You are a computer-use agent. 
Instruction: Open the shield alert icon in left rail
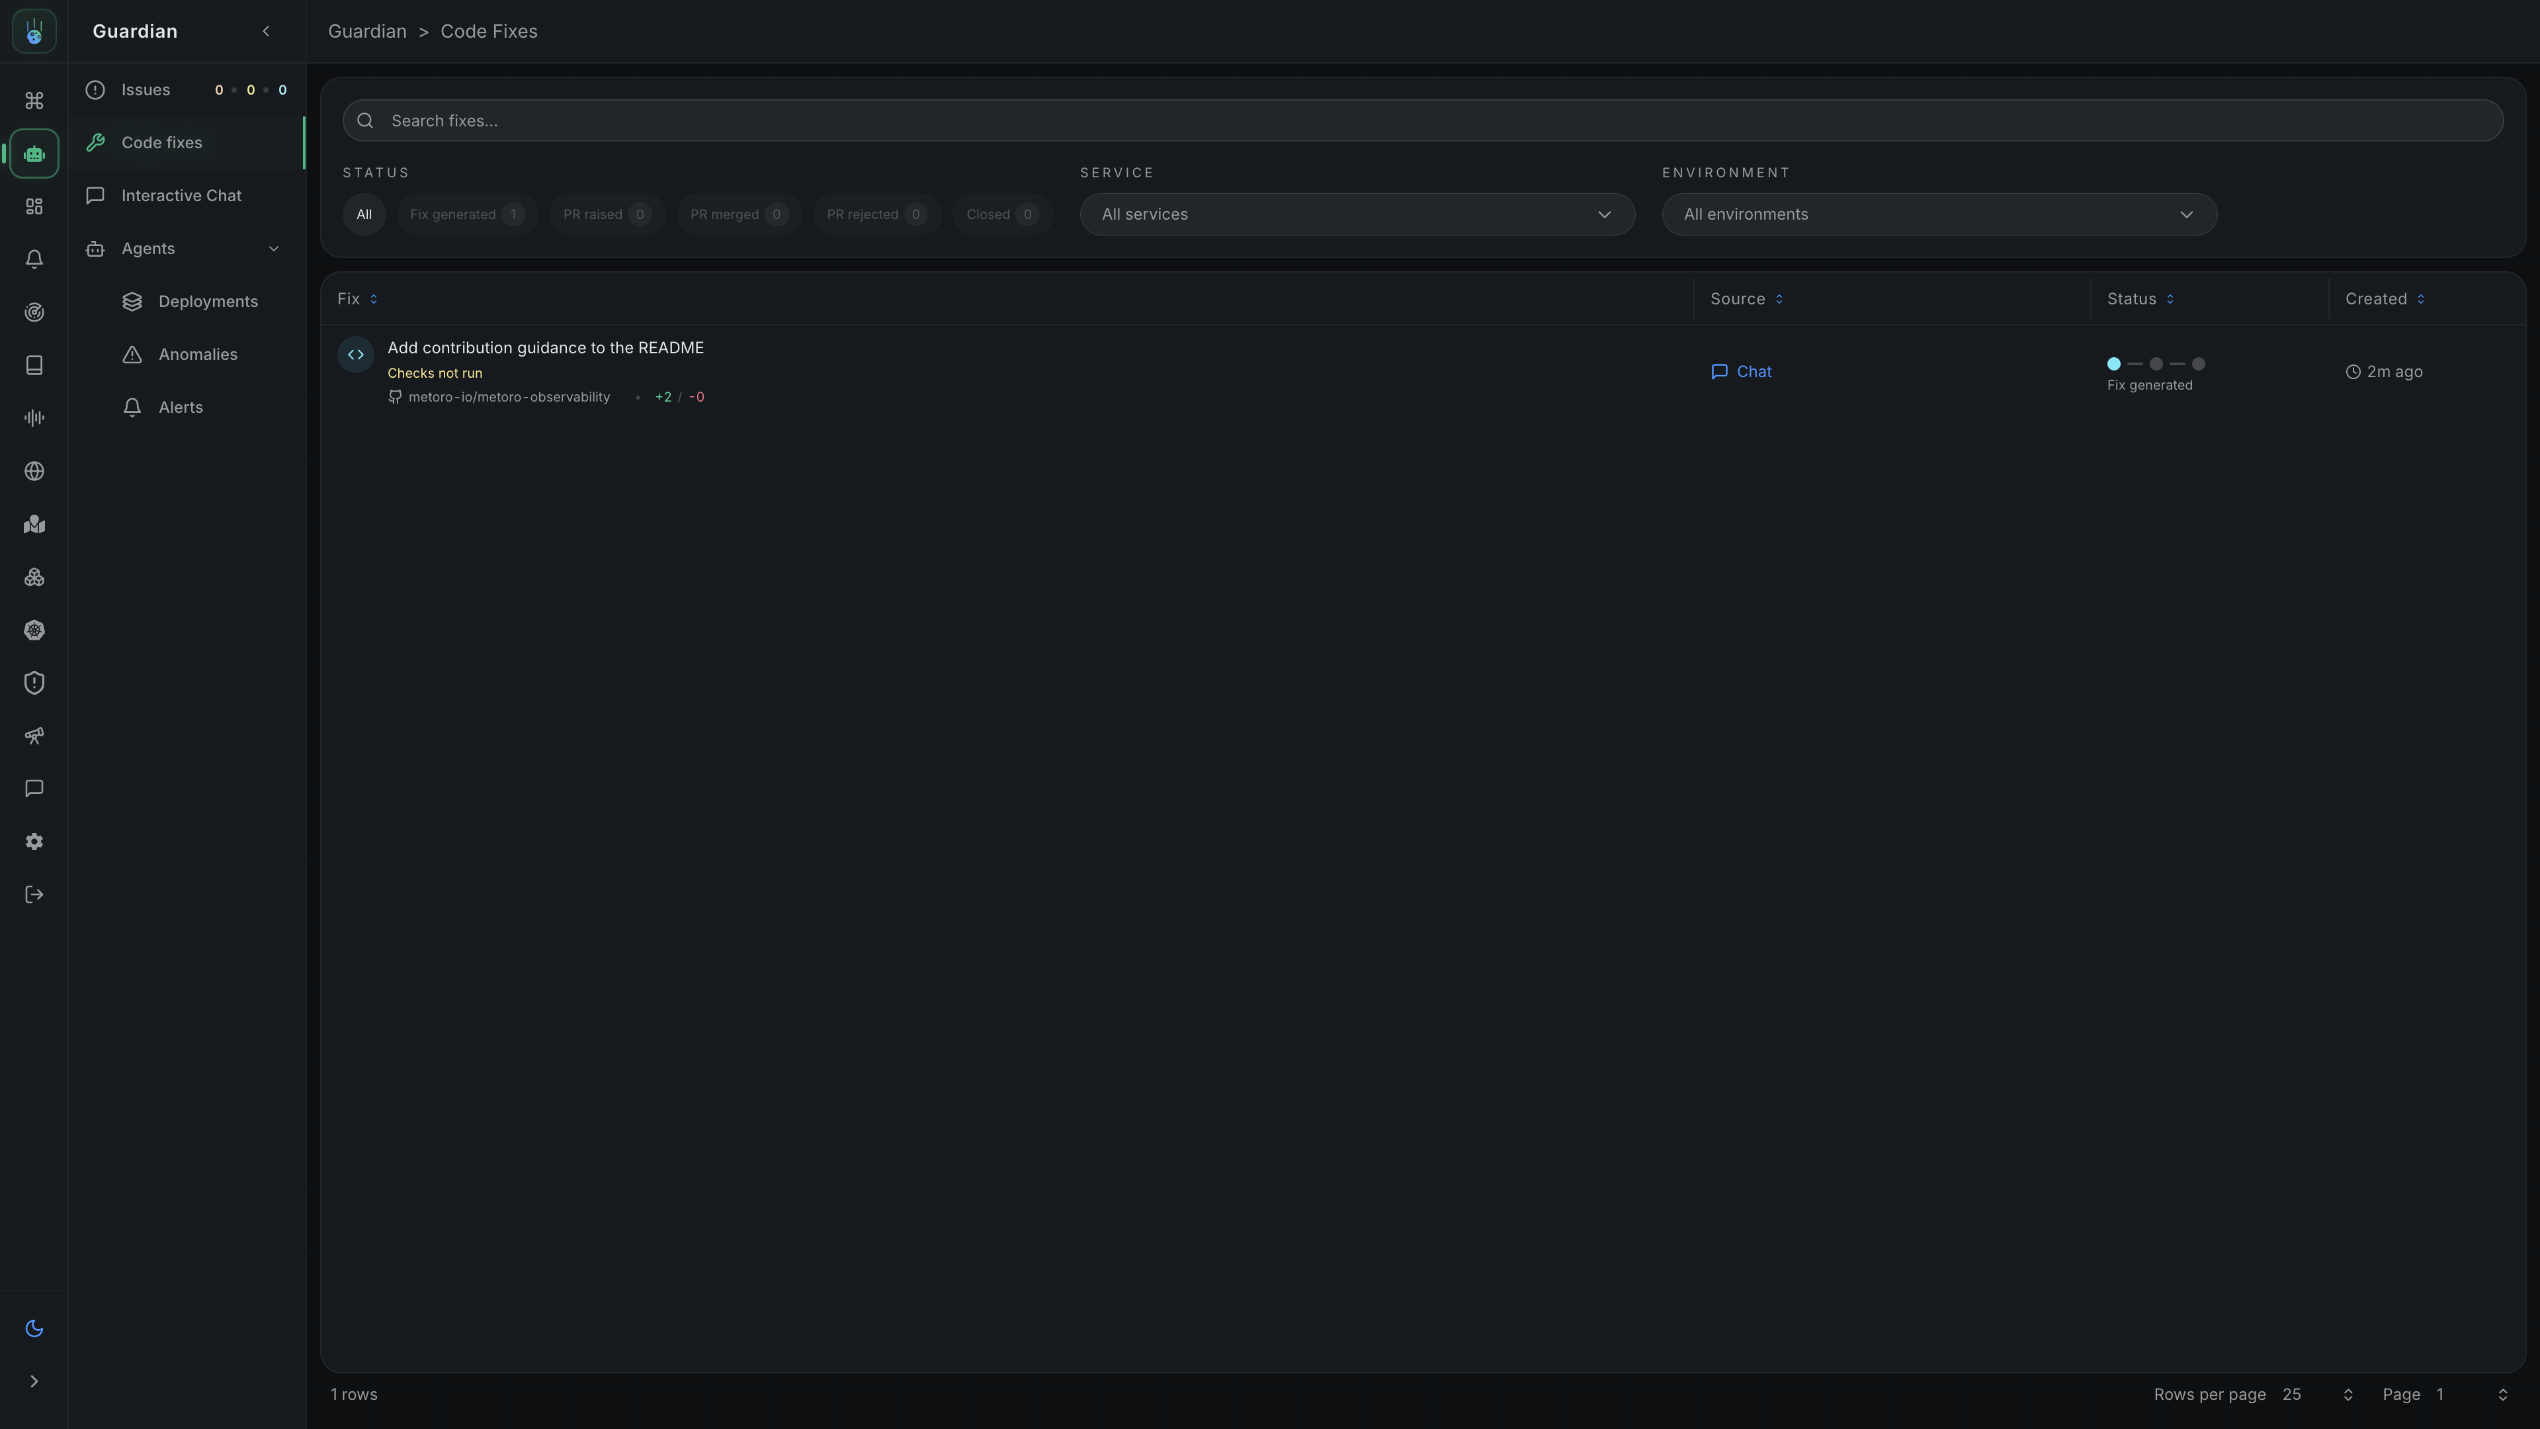coord(34,683)
